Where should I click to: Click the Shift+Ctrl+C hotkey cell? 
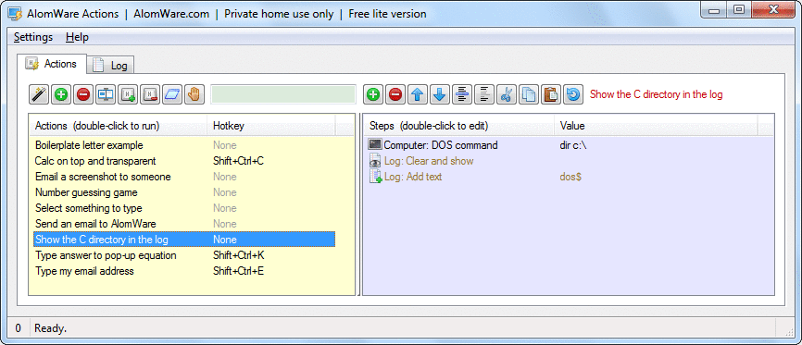[238, 161]
